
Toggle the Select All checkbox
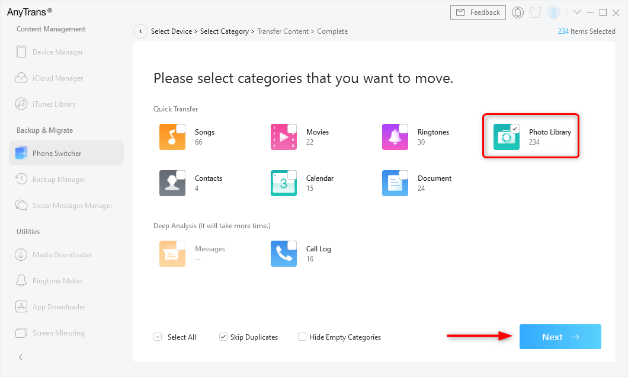(158, 337)
